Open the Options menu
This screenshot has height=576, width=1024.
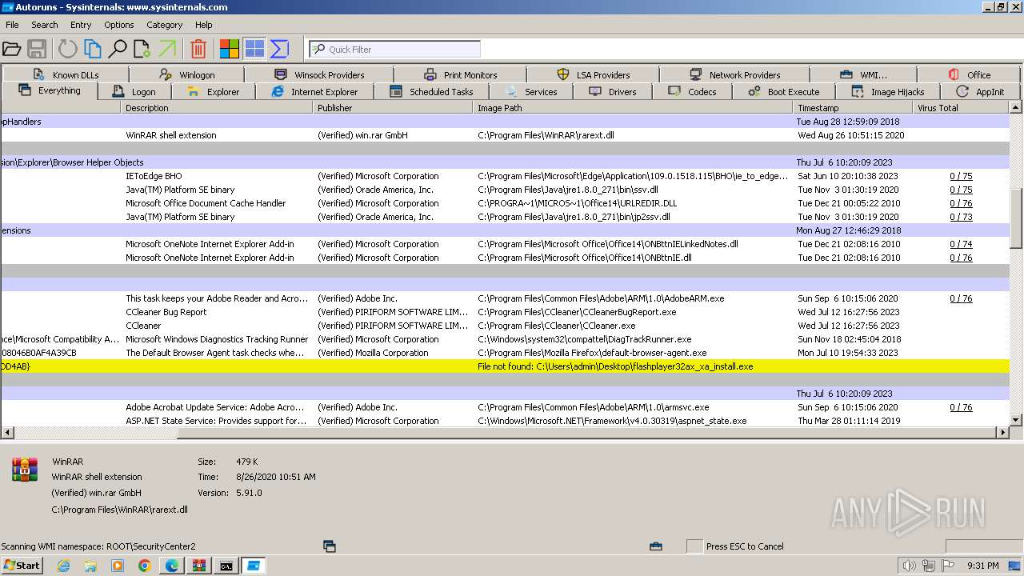[x=119, y=25]
